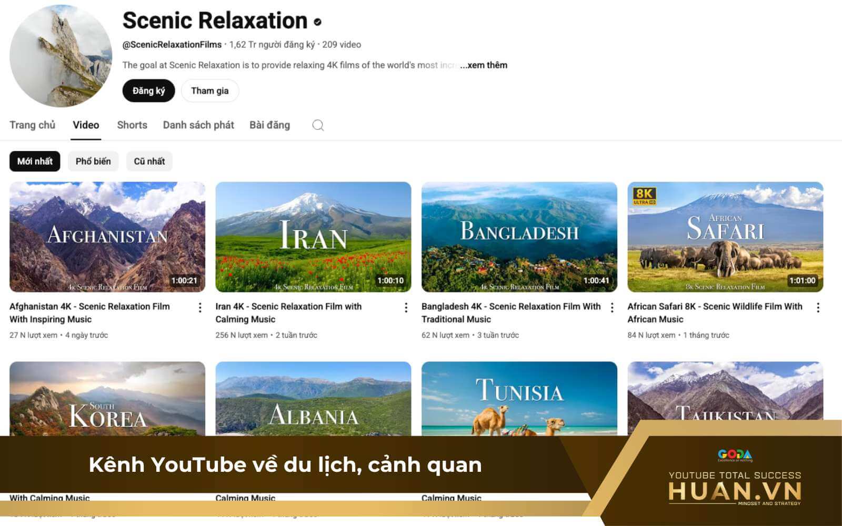Image resolution: width=842 pixels, height=526 pixels.
Task: Open the Shorts tab
Action: (x=132, y=125)
